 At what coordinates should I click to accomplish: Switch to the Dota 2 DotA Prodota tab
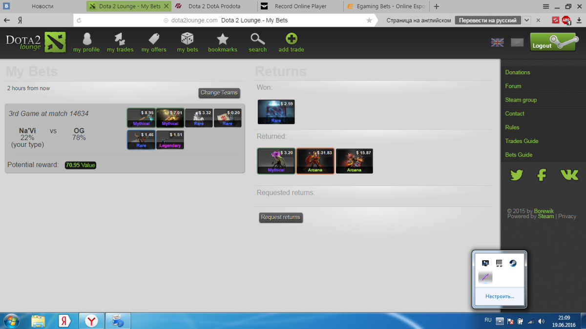[x=214, y=6]
